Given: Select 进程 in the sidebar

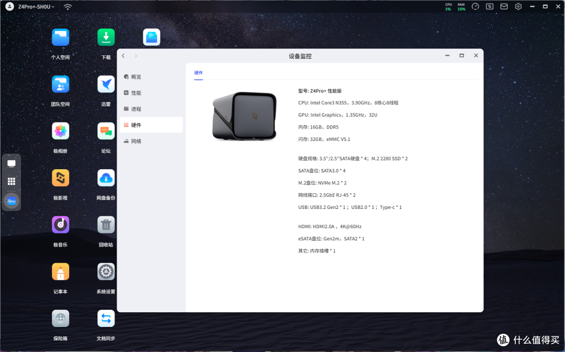Looking at the screenshot, I should pyautogui.click(x=151, y=109).
